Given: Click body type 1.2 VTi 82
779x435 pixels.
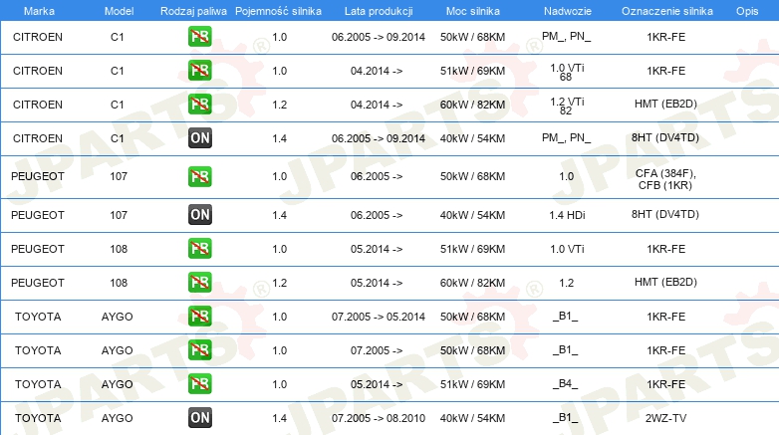Looking at the screenshot, I should point(567,106).
